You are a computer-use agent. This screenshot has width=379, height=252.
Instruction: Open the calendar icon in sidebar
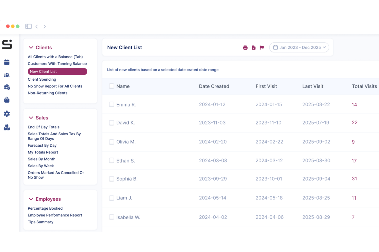tap(7, 62)
